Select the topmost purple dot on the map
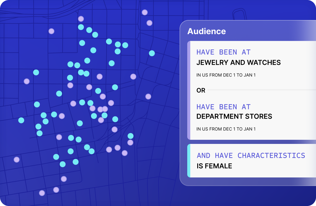The width and height of the screenshot is (316, 206). tap(145, 12)
